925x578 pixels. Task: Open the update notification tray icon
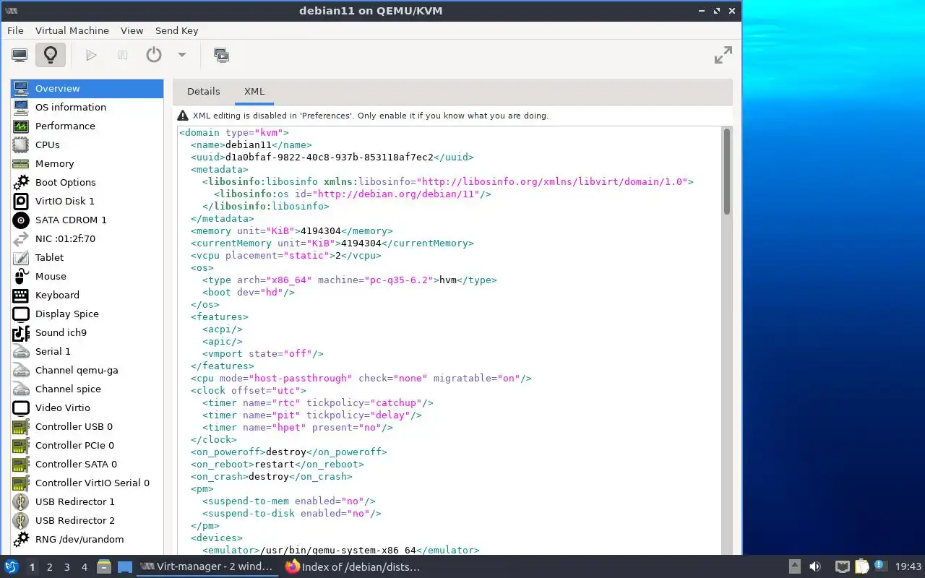[880, 566]
